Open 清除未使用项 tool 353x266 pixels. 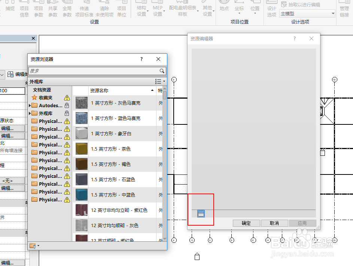(x=106, y=8)
